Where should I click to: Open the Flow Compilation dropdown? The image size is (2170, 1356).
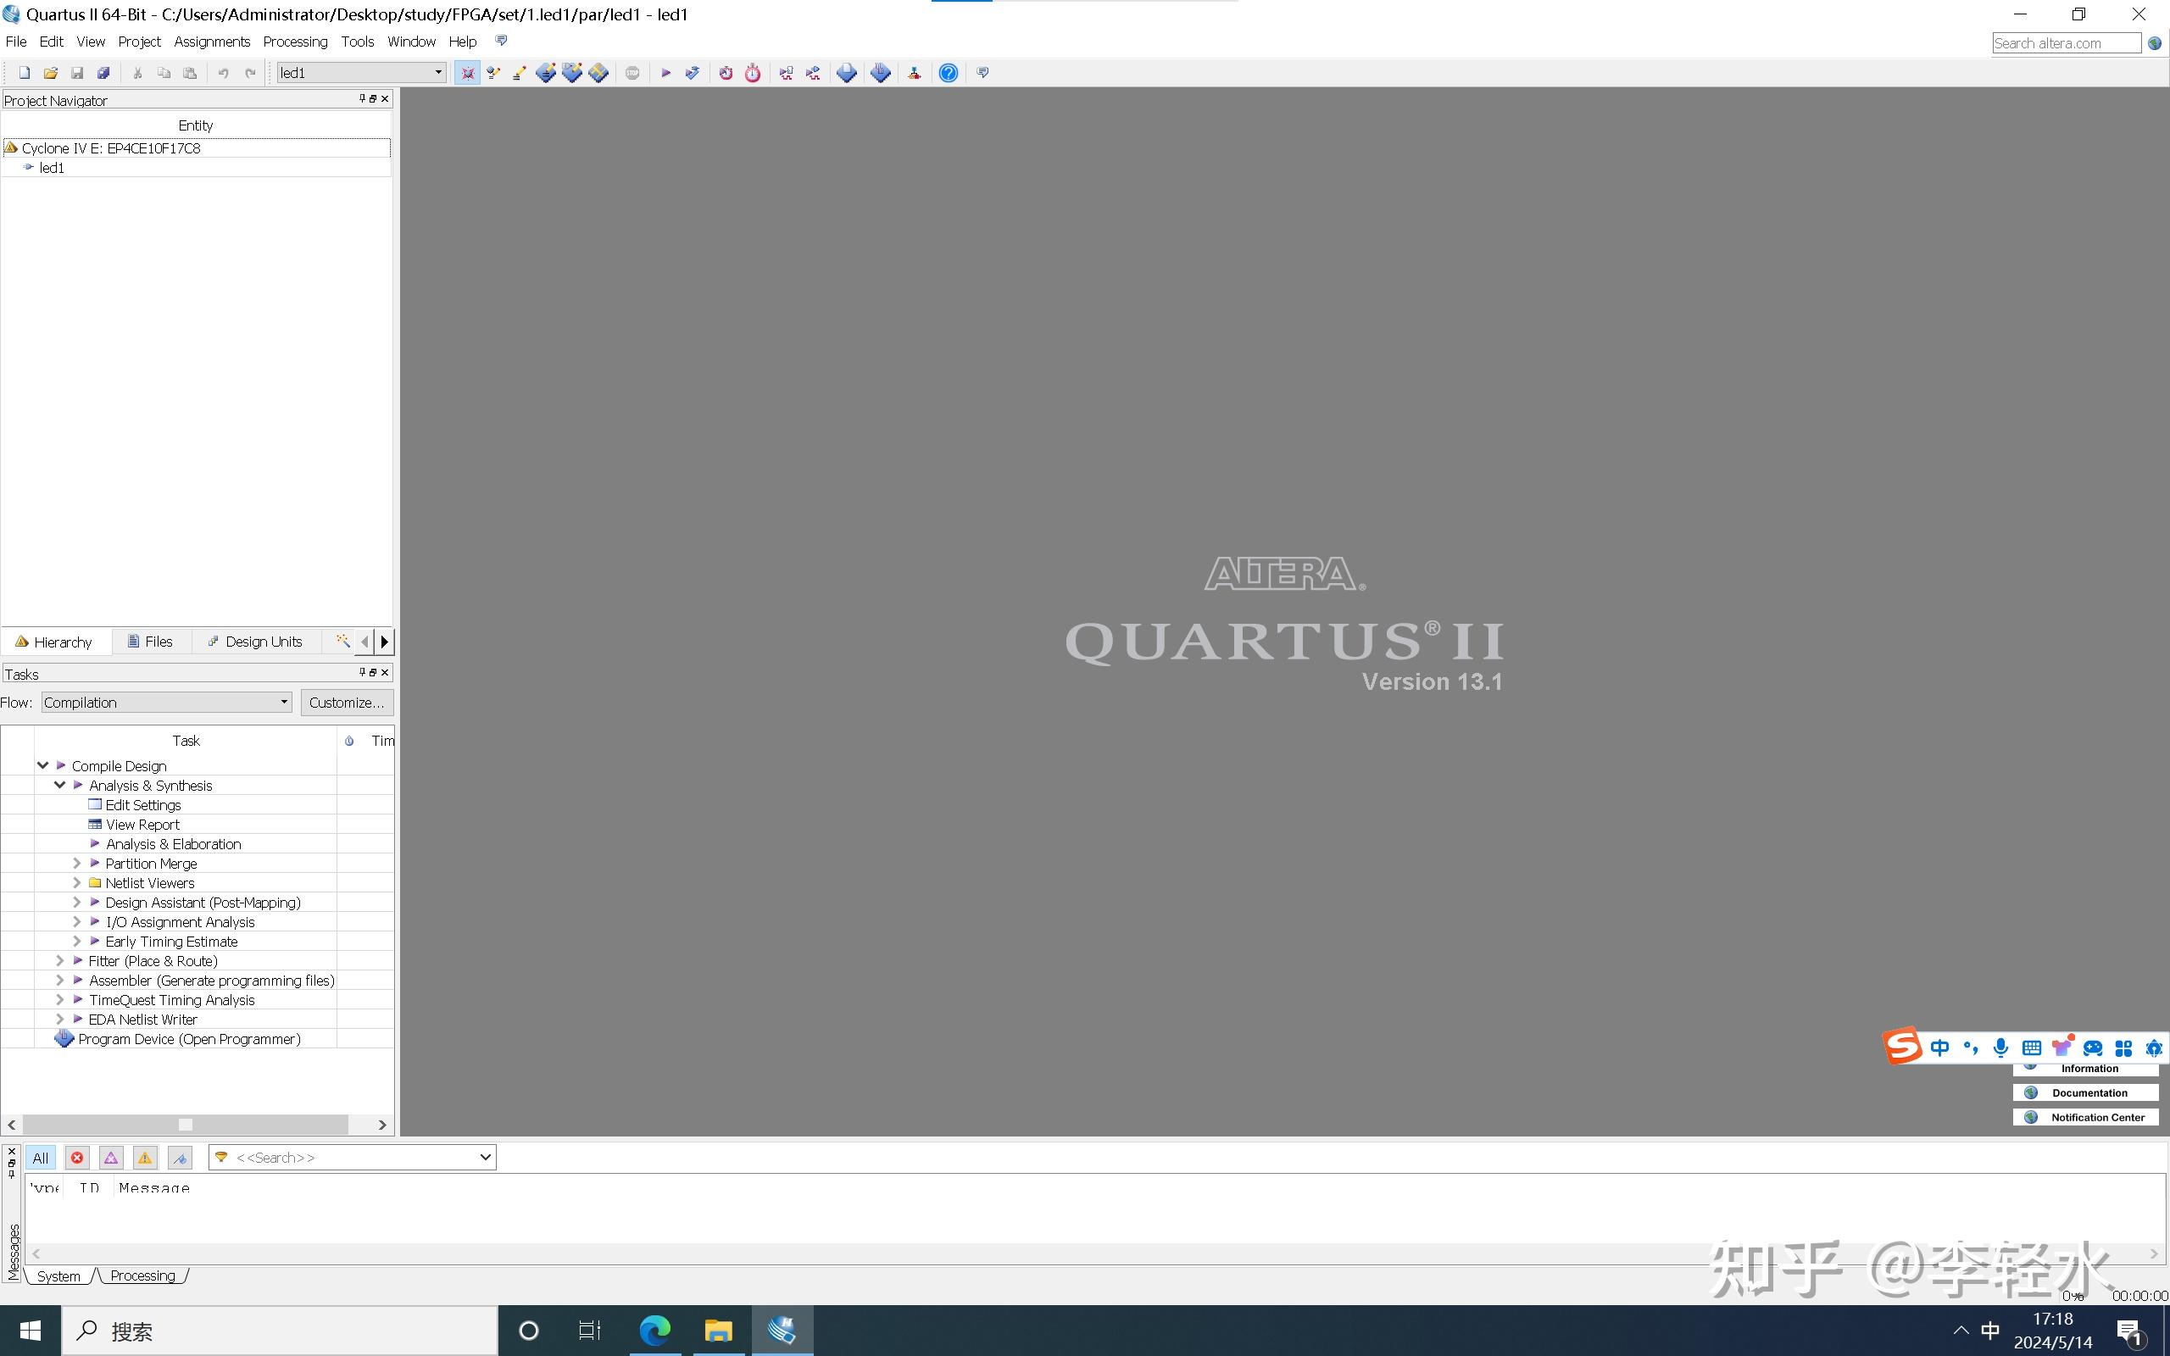[x=167, y=703]
